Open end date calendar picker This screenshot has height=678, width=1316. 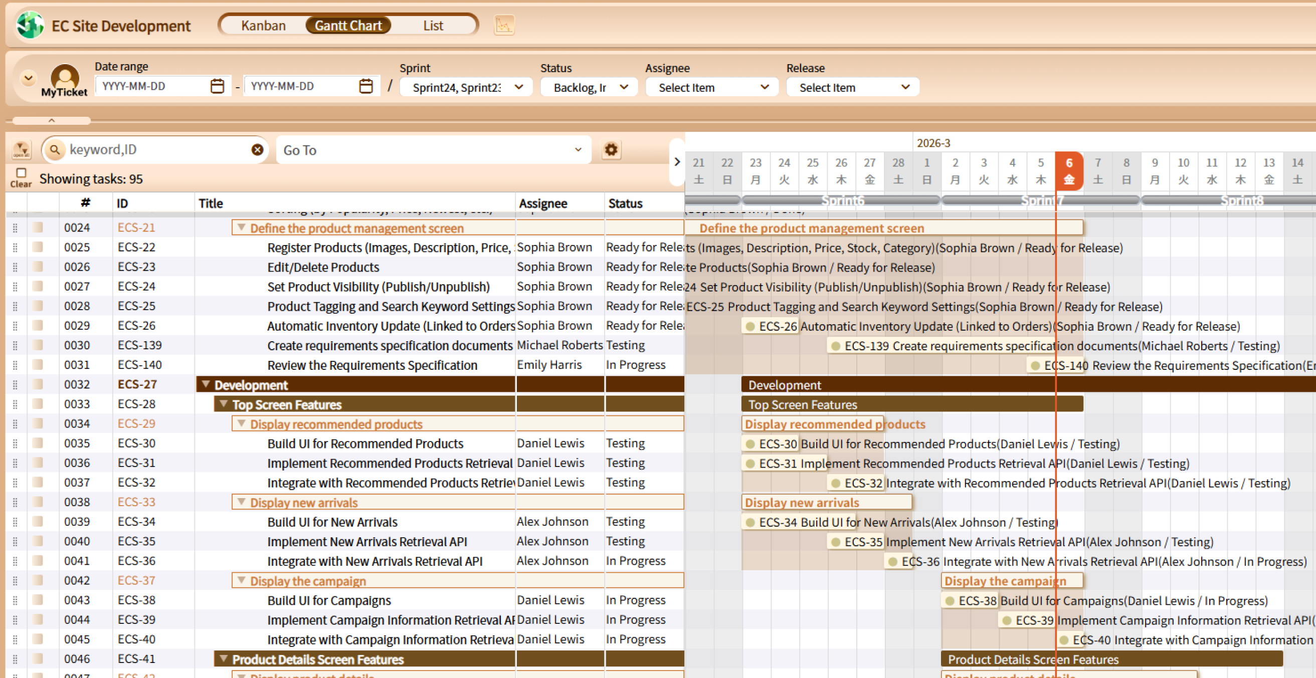tap(366, 86)
